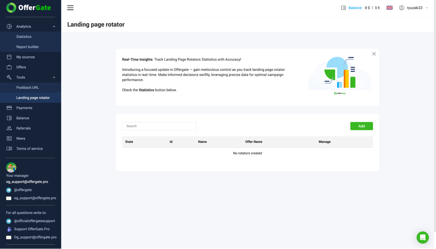Focus the rotator Search field
This screenshot has width=436, height=249.
[x=159, y=126]
